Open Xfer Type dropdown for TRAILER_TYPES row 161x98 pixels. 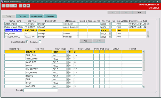click(x=110, y=37)
